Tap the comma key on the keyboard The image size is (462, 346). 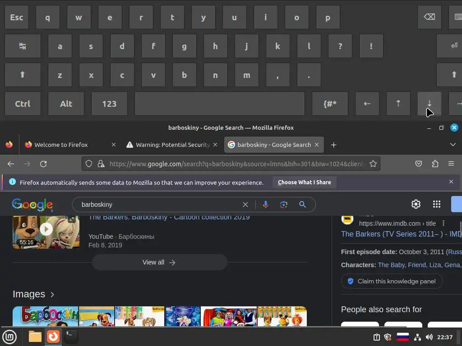click(277, 75)
